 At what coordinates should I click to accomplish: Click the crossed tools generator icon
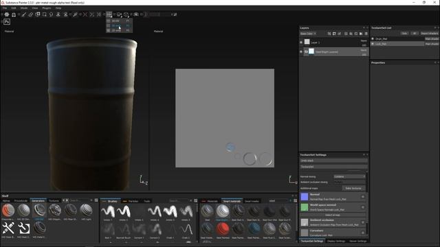click(x=8, y=228)
